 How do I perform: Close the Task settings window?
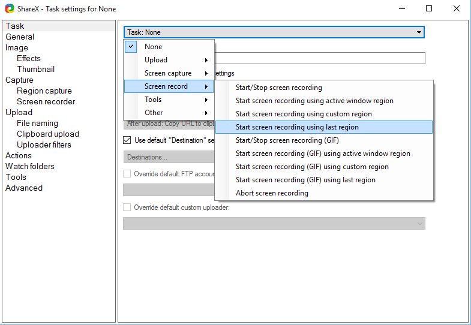coord(456,8)
